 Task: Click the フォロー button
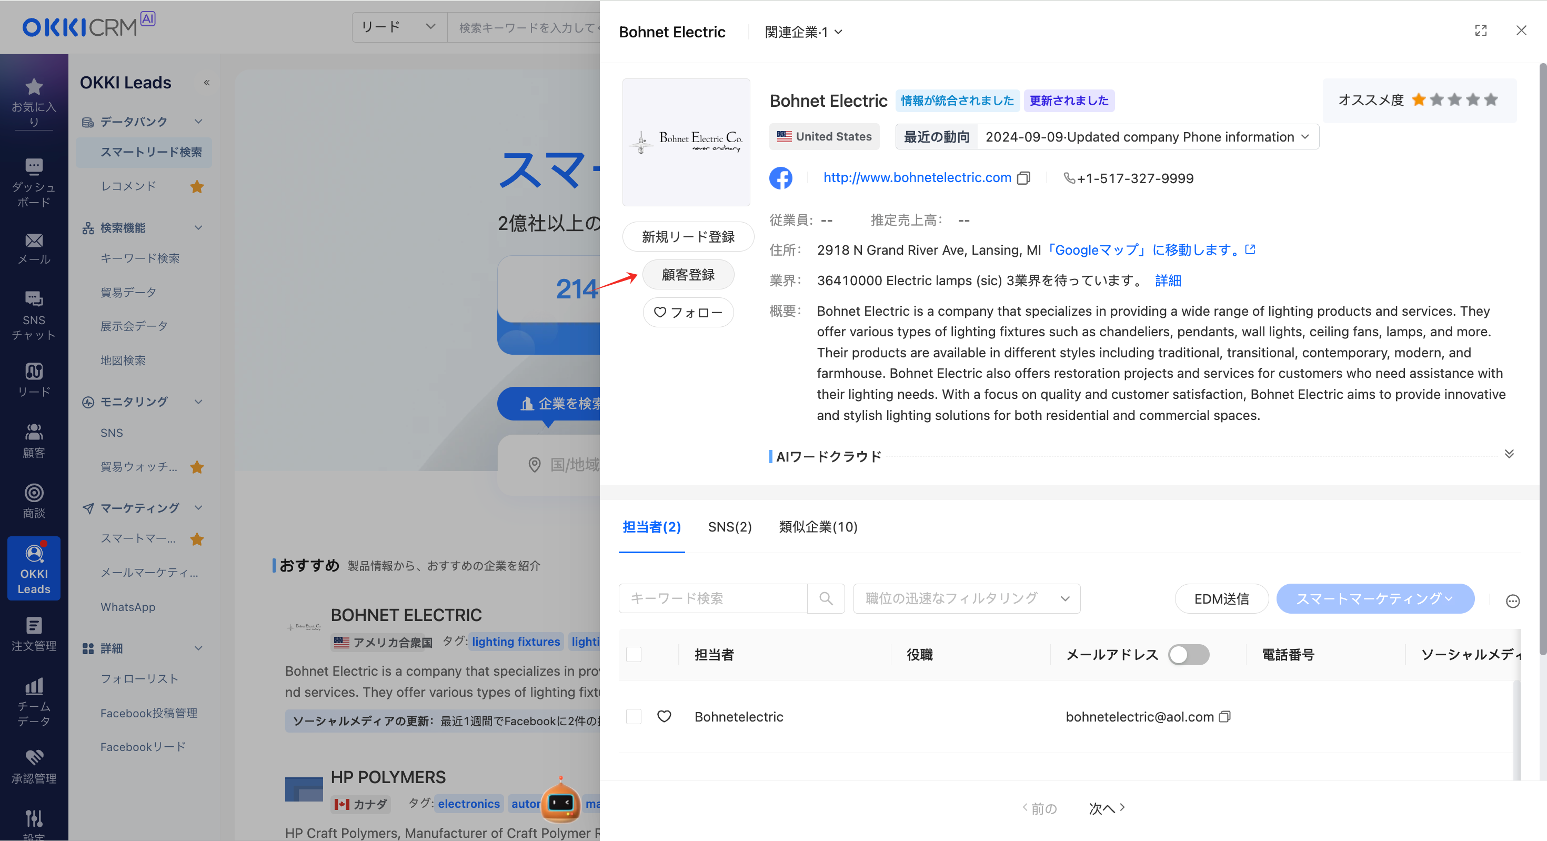tap(688, 313)
